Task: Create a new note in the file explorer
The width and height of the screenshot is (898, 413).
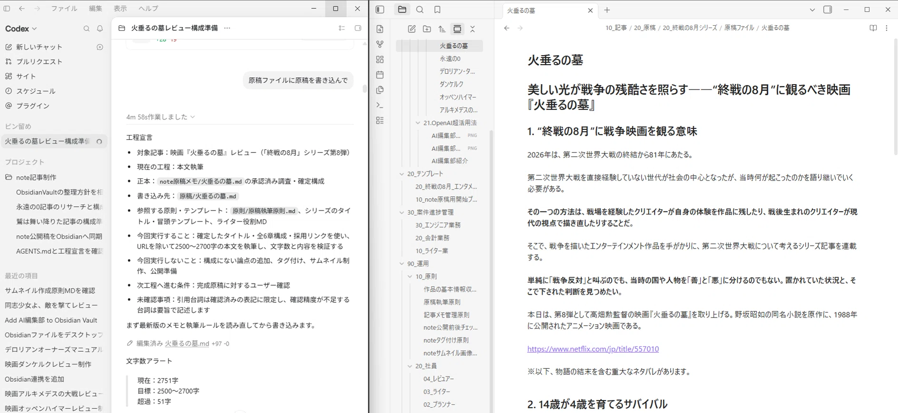Action: (x=412, y=29)
